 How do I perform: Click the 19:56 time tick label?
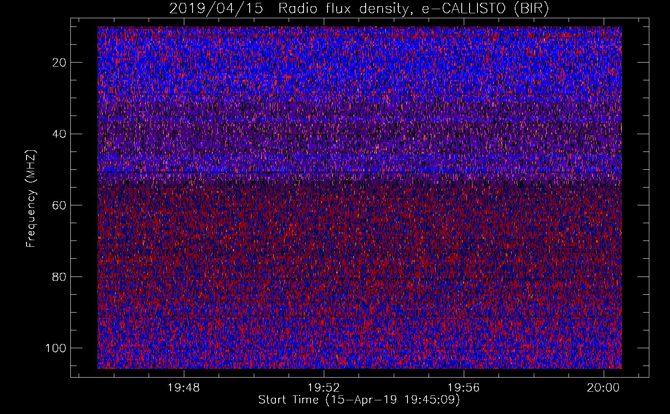[463, 388]
